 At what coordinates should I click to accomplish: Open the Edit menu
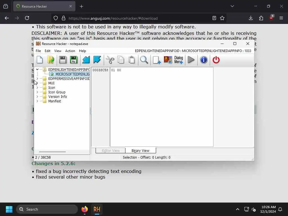[x=47, y=51]
